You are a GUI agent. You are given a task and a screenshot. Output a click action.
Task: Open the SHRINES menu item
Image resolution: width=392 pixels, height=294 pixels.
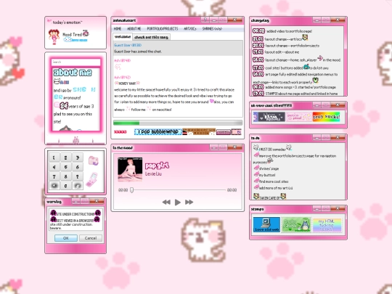(212, 29)
